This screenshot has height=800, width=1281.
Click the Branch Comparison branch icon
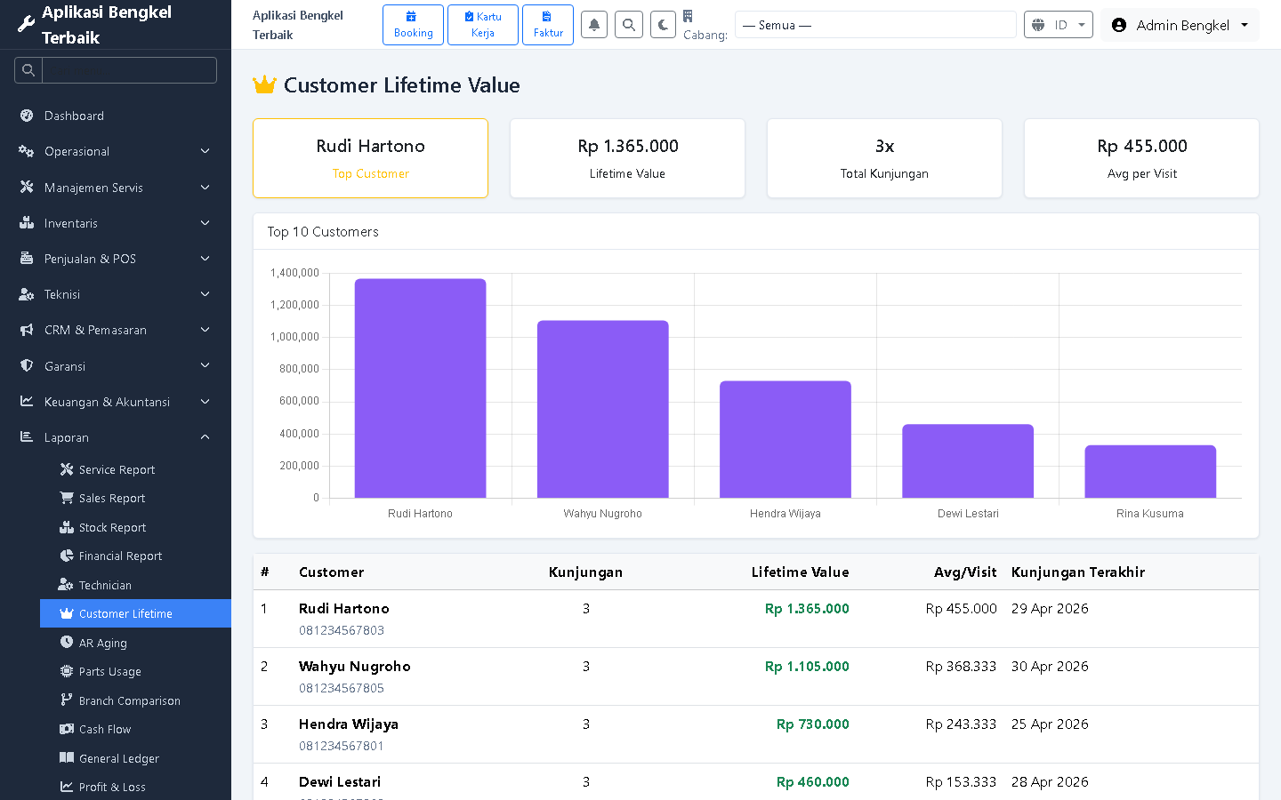click(67, 700)
